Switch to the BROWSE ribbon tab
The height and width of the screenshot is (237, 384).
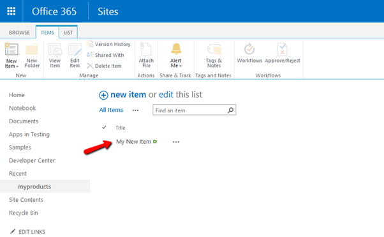(19, 33)
